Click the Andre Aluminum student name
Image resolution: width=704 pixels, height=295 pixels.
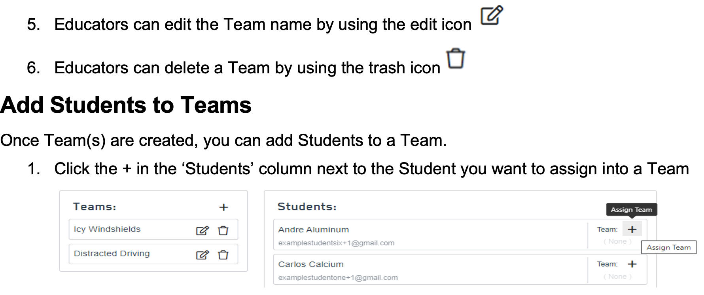[313, 230]
